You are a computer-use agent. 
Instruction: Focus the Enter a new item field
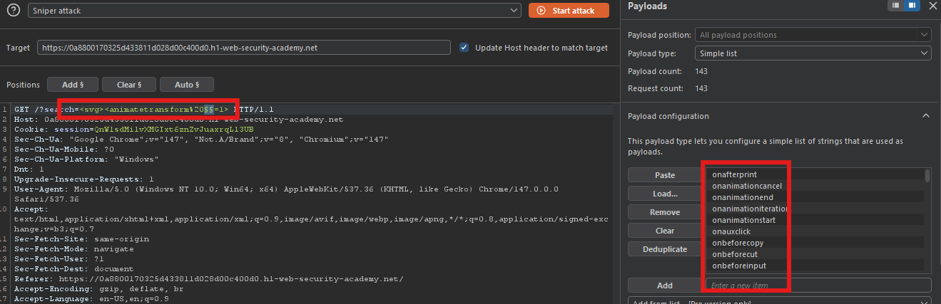click(818, 285)
